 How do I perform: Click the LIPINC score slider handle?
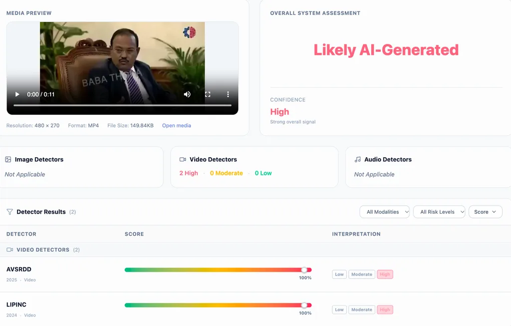point(304,305)
